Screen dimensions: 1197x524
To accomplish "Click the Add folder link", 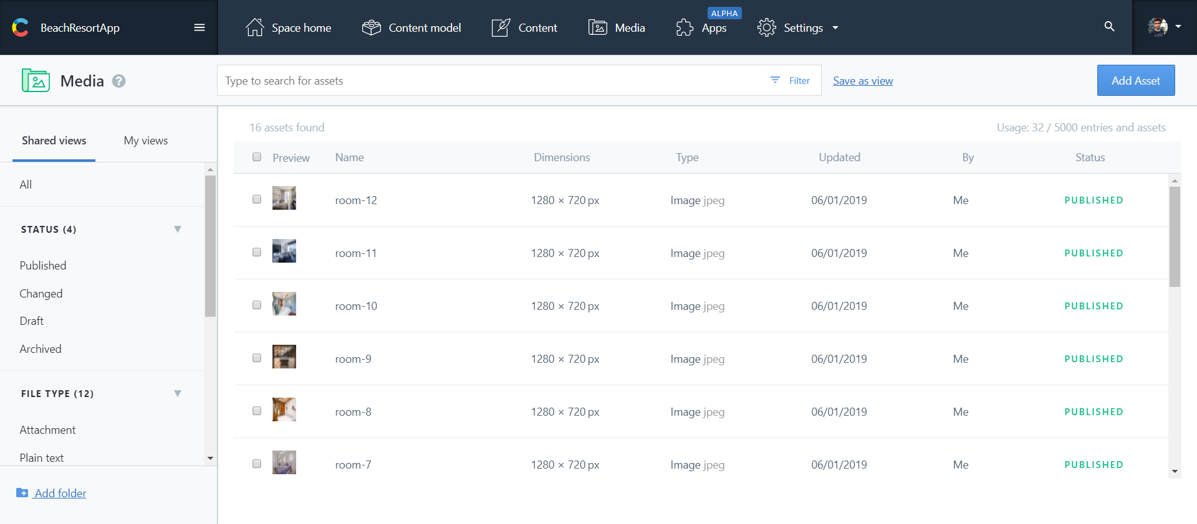I will point(60,493).
